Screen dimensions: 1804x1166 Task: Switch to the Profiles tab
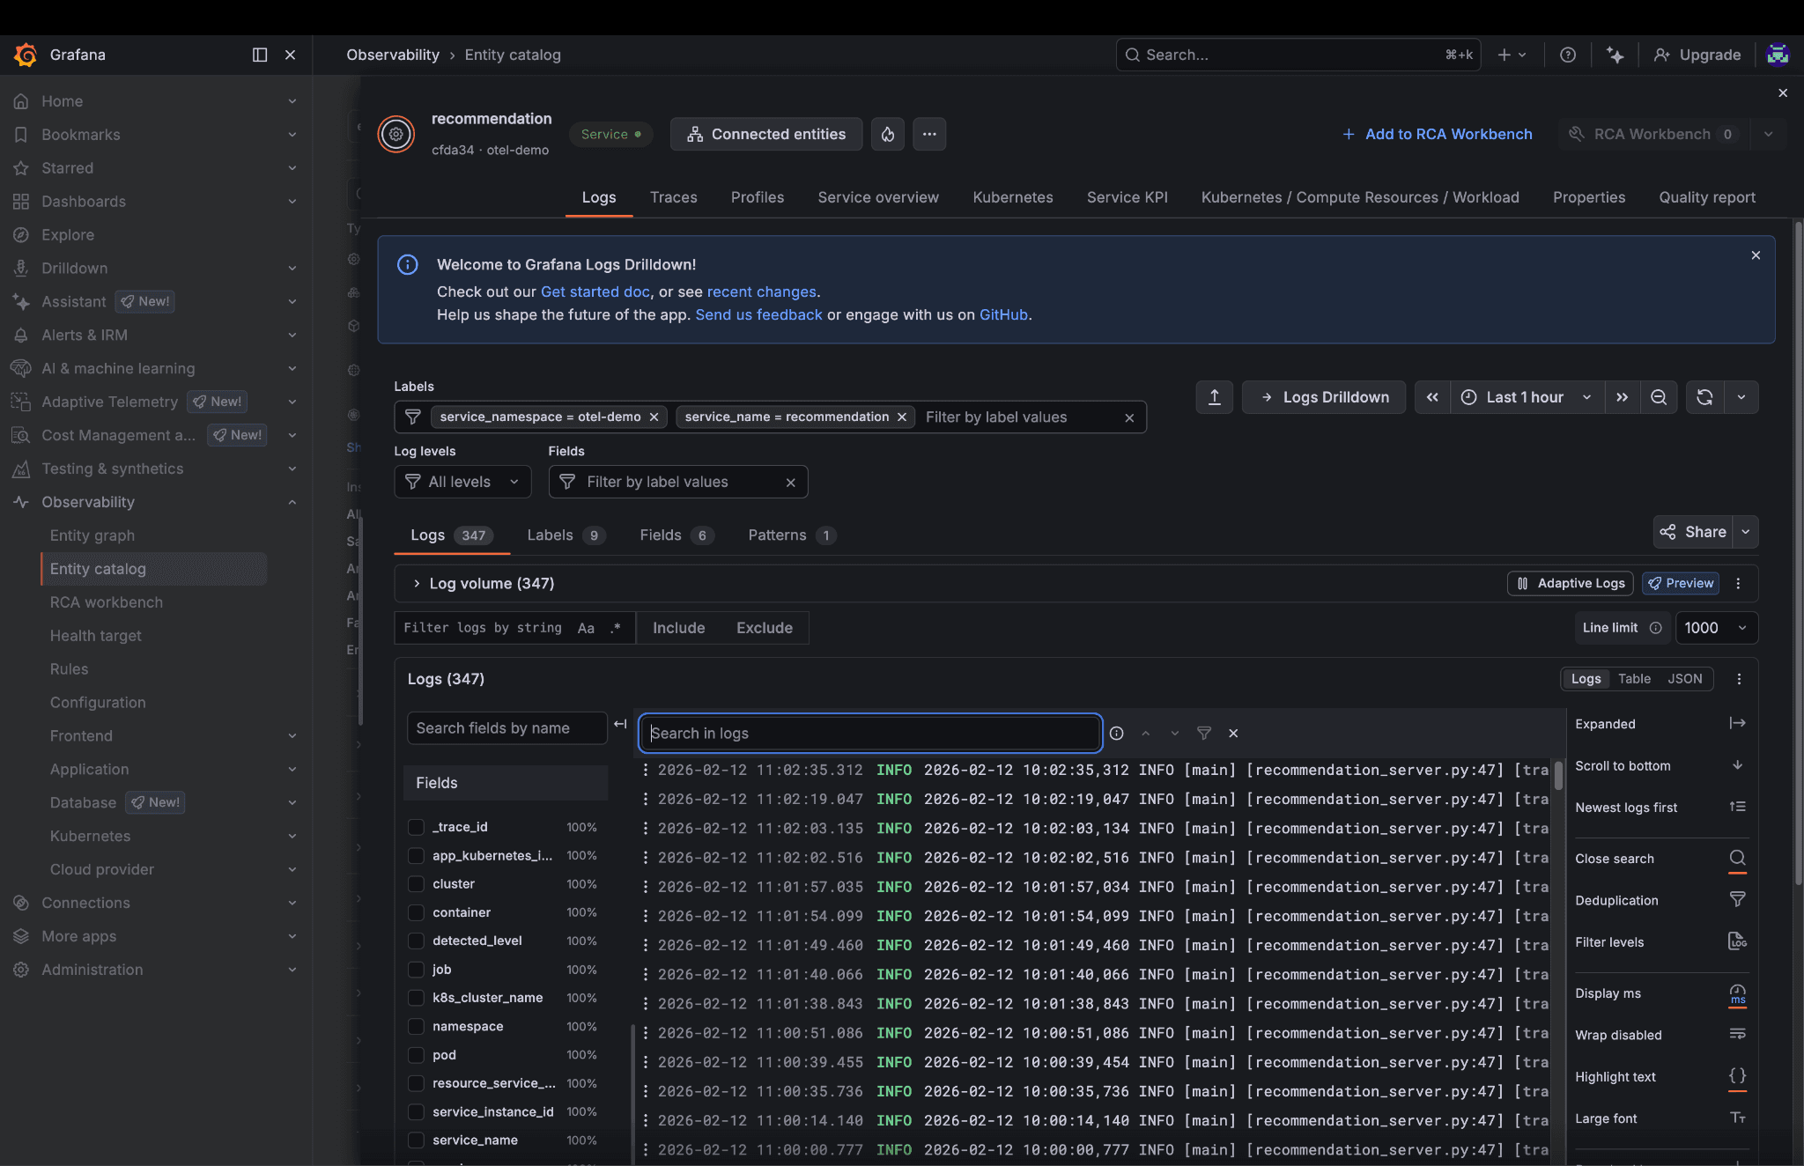[757, 197]
